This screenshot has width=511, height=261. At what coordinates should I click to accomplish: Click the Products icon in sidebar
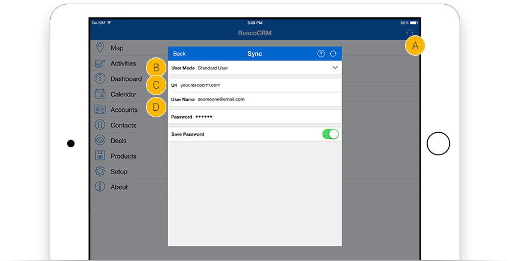click(x=100, y=156)
